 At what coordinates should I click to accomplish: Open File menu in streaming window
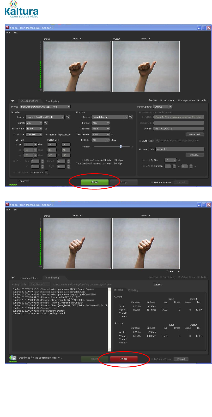tap(8, 210)
